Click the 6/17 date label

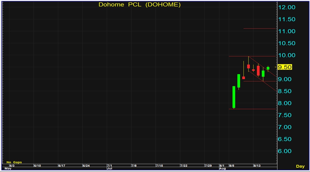pyautogui.click(x=62, y=166)
